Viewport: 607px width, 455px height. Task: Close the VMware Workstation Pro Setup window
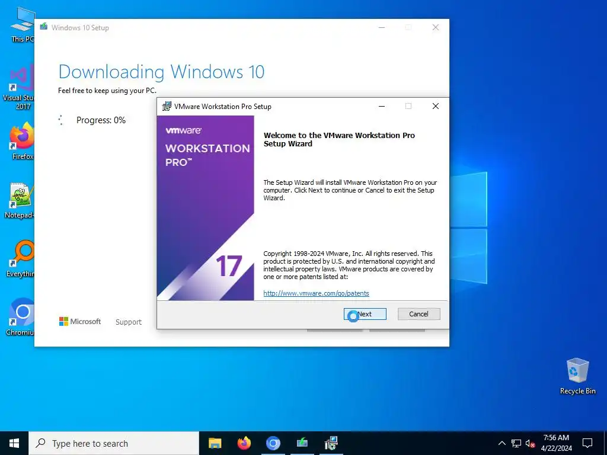click(x=436, y=107)
